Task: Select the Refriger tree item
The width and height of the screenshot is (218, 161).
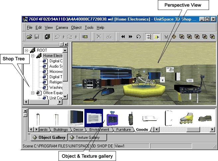Action: [x=56, y=82]
